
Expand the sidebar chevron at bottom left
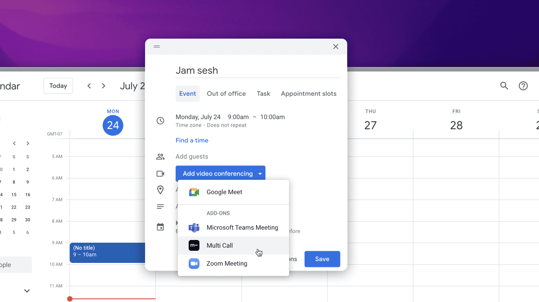click(27, 291)
